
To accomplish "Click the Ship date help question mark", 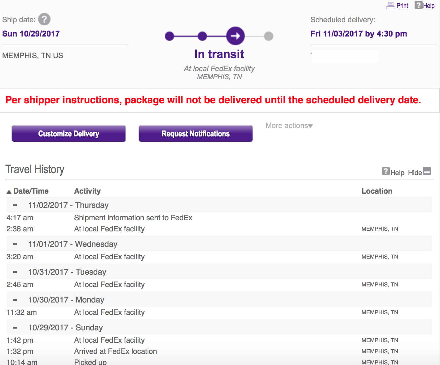I will pyautogui.click(x=44, y=19).
